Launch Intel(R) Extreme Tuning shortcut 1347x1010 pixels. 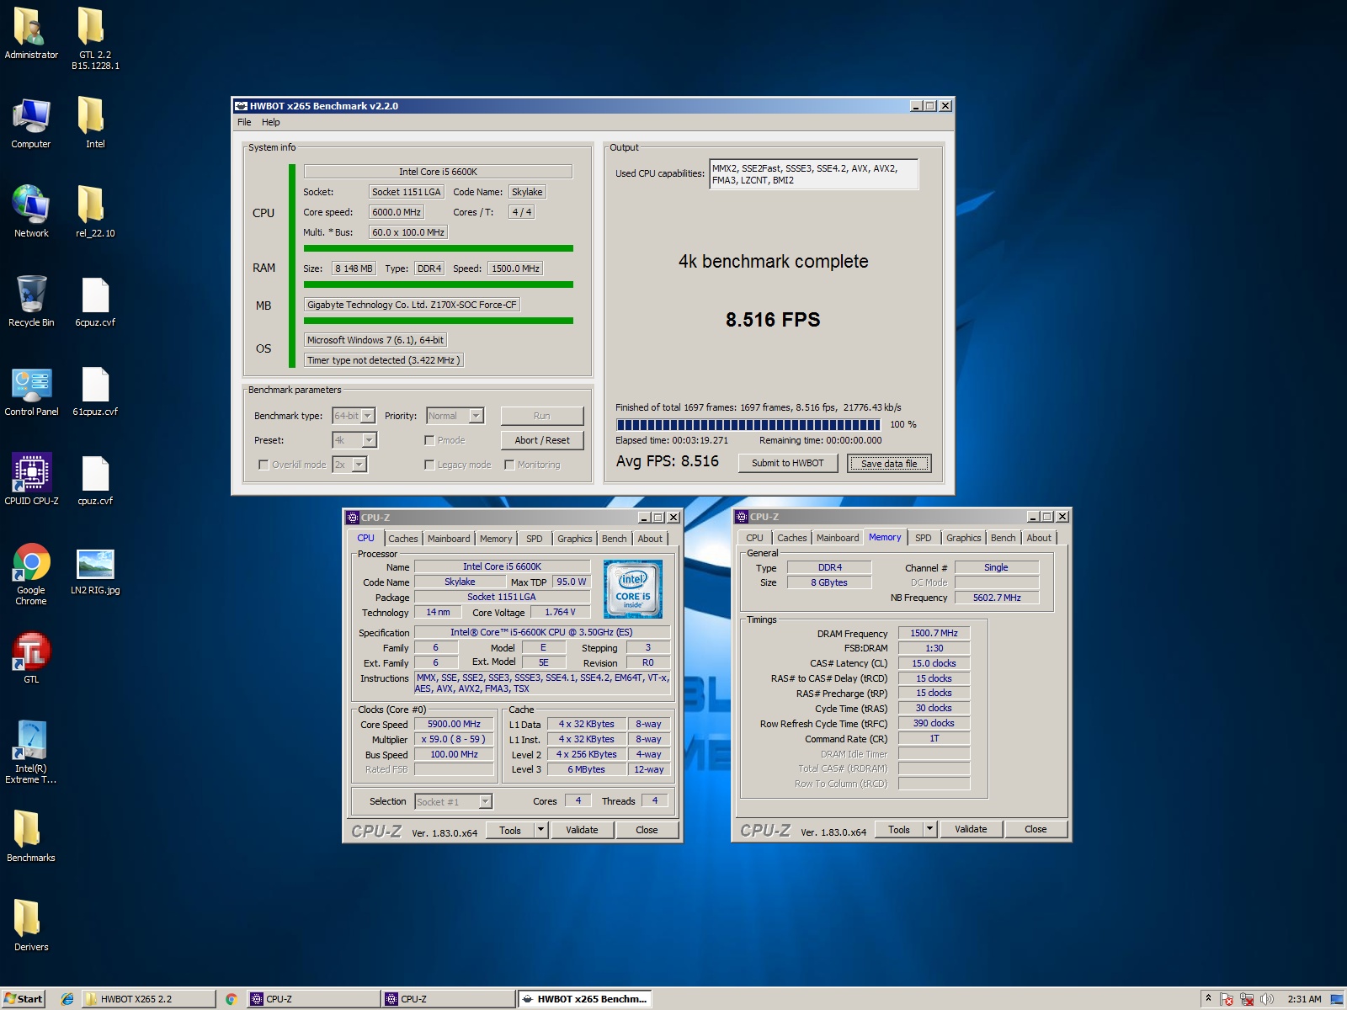[x=31, y=752]
